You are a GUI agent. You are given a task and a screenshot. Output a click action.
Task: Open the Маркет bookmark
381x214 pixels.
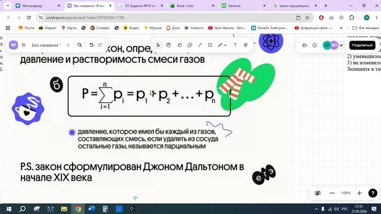point(48,28)
